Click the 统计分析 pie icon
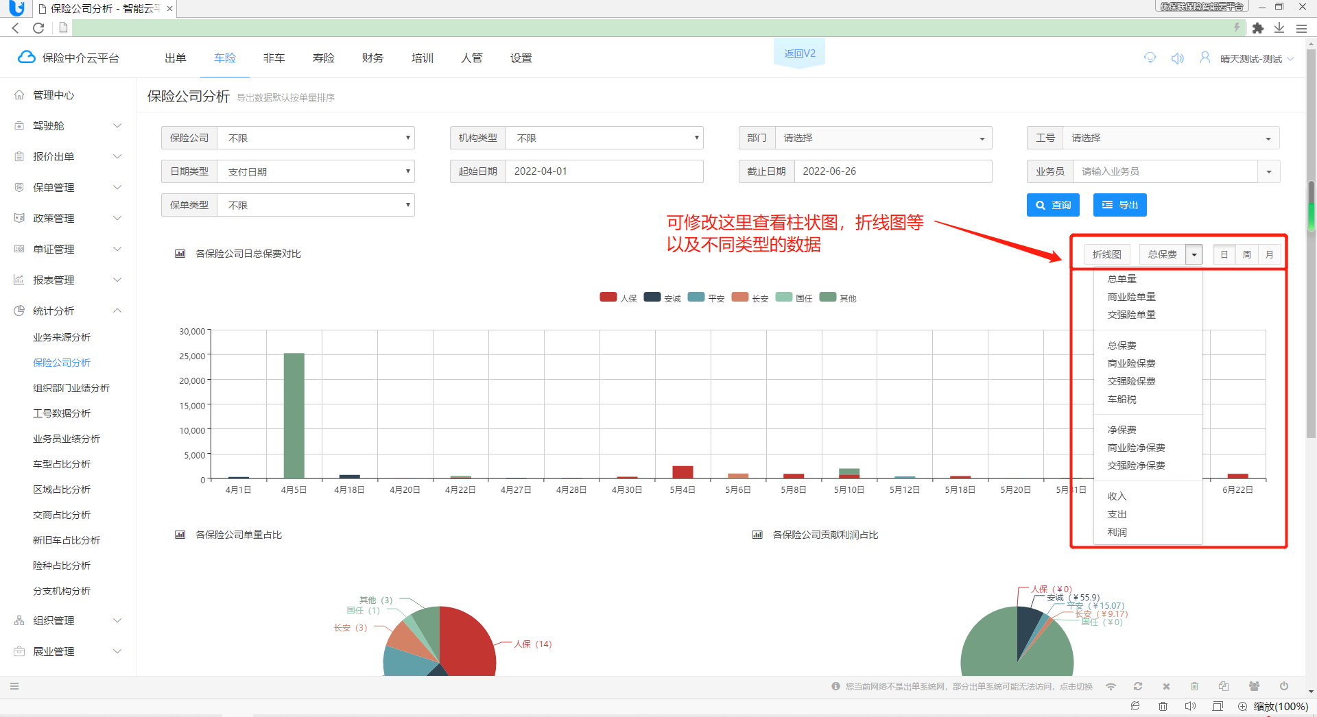Image resolution: width=1317 pixels, height=717 pixels. coord(19,311)
